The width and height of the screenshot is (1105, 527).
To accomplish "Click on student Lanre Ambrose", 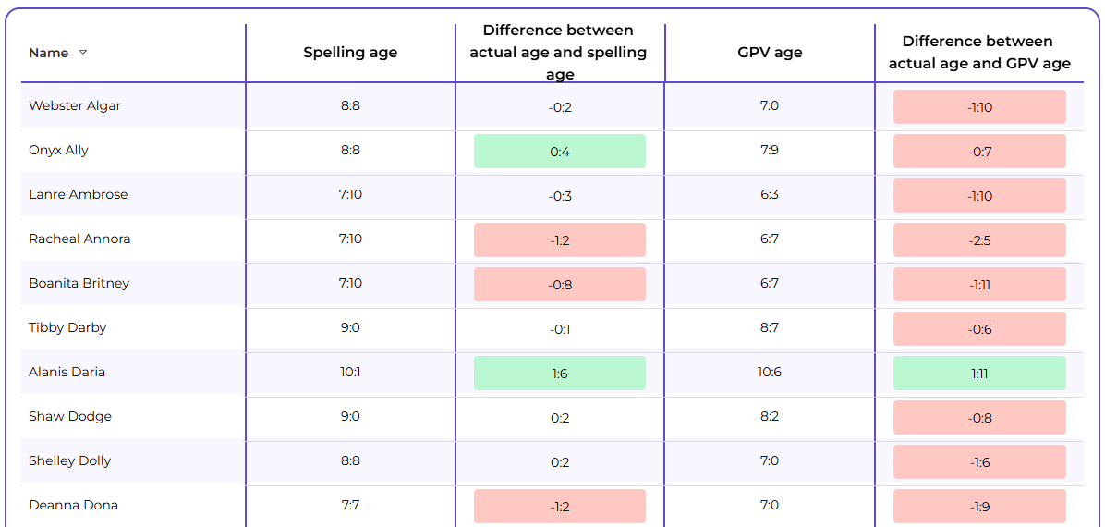I will pos(79,195).
